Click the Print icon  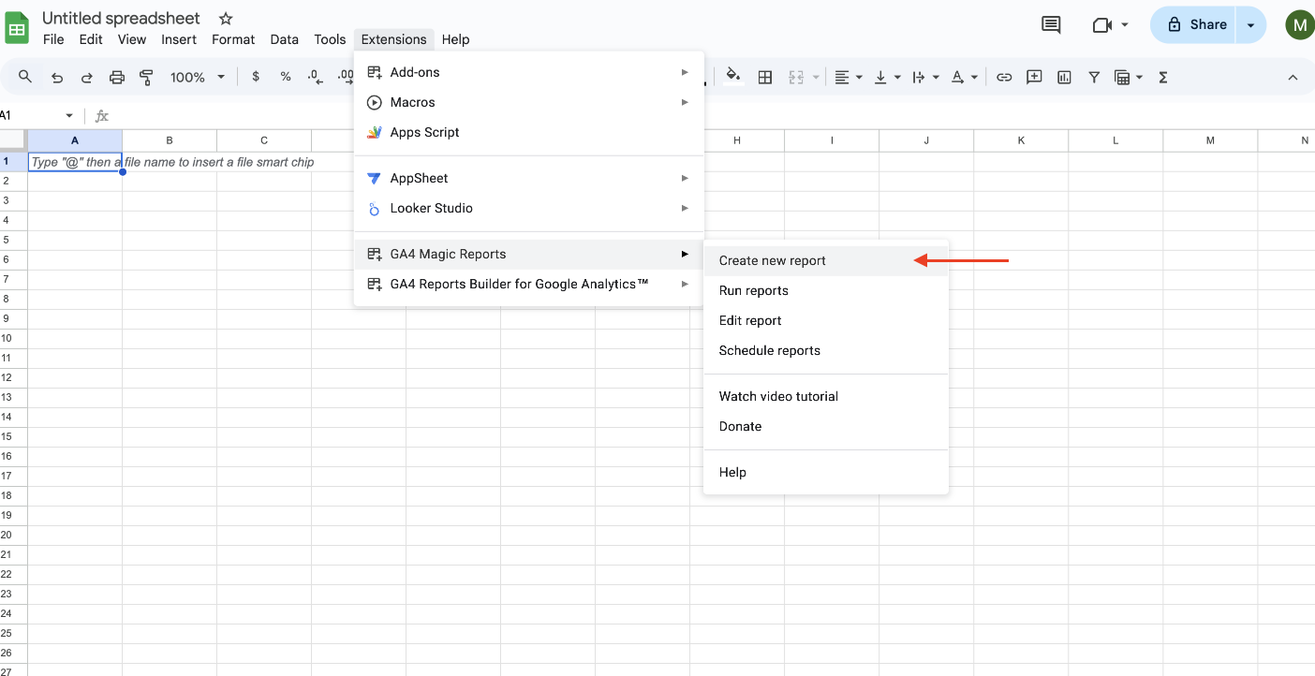(x=116, y=78)
